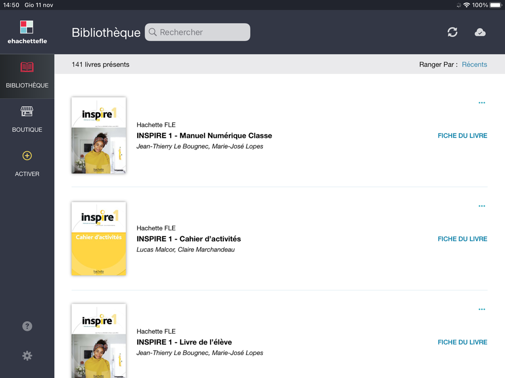Tap the INSPIRE 1 - Cahier d'activités title
Viewport: 505px width, 378px height.
(x=188, y=239)
